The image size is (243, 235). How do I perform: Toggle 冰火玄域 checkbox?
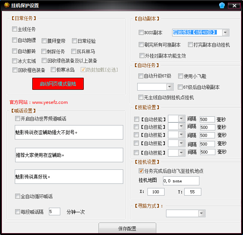14,61
